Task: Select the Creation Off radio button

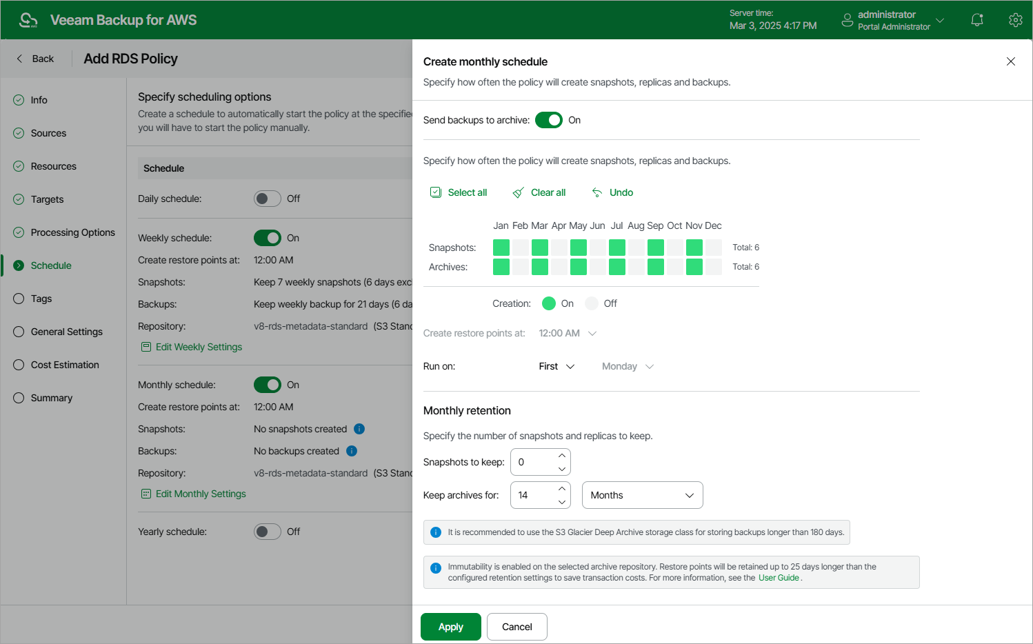Action: point(592,303)
